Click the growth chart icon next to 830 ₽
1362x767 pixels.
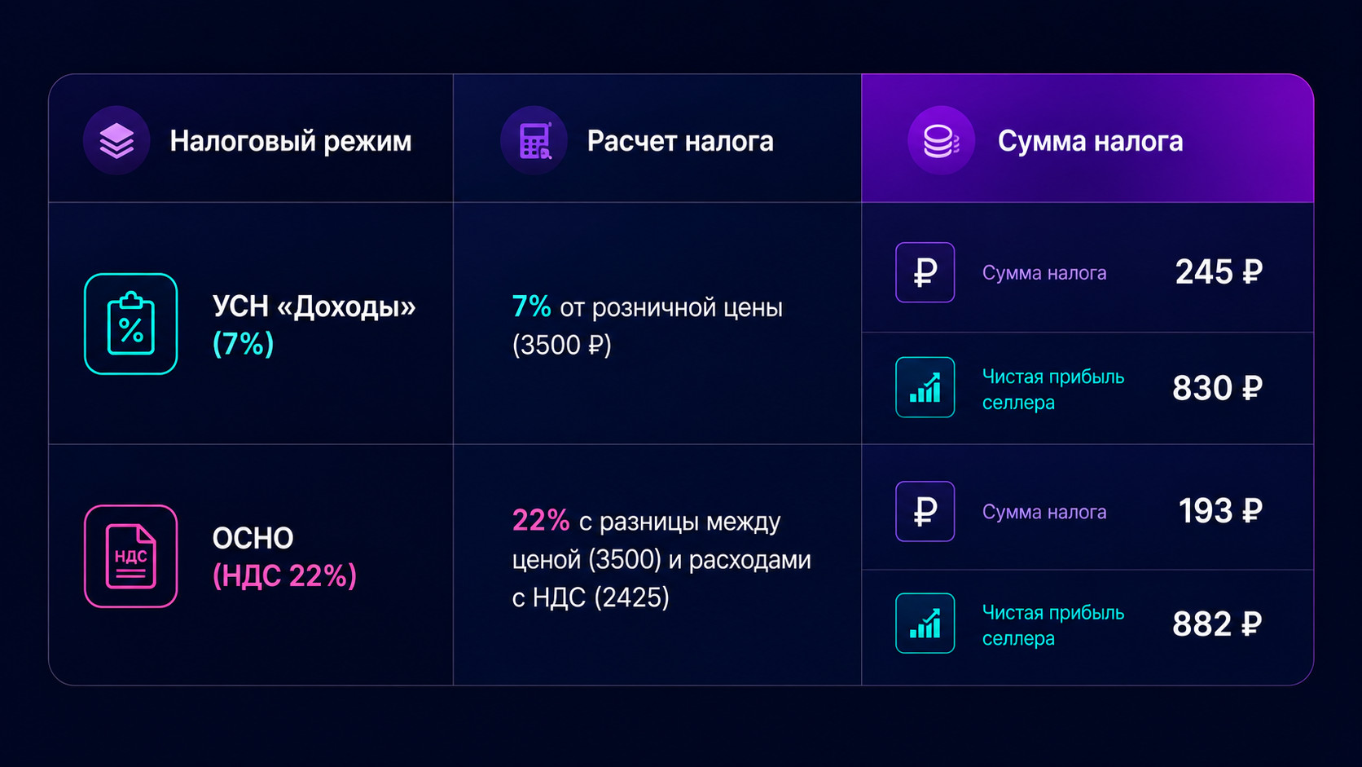click(925, 387)
